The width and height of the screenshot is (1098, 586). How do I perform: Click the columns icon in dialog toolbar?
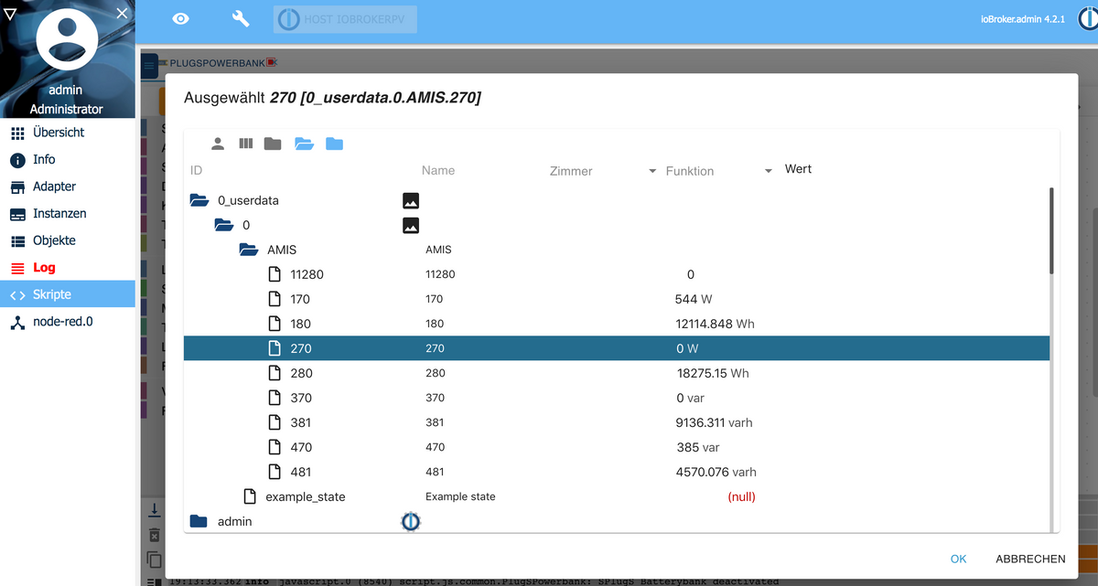tap(245, 144)
